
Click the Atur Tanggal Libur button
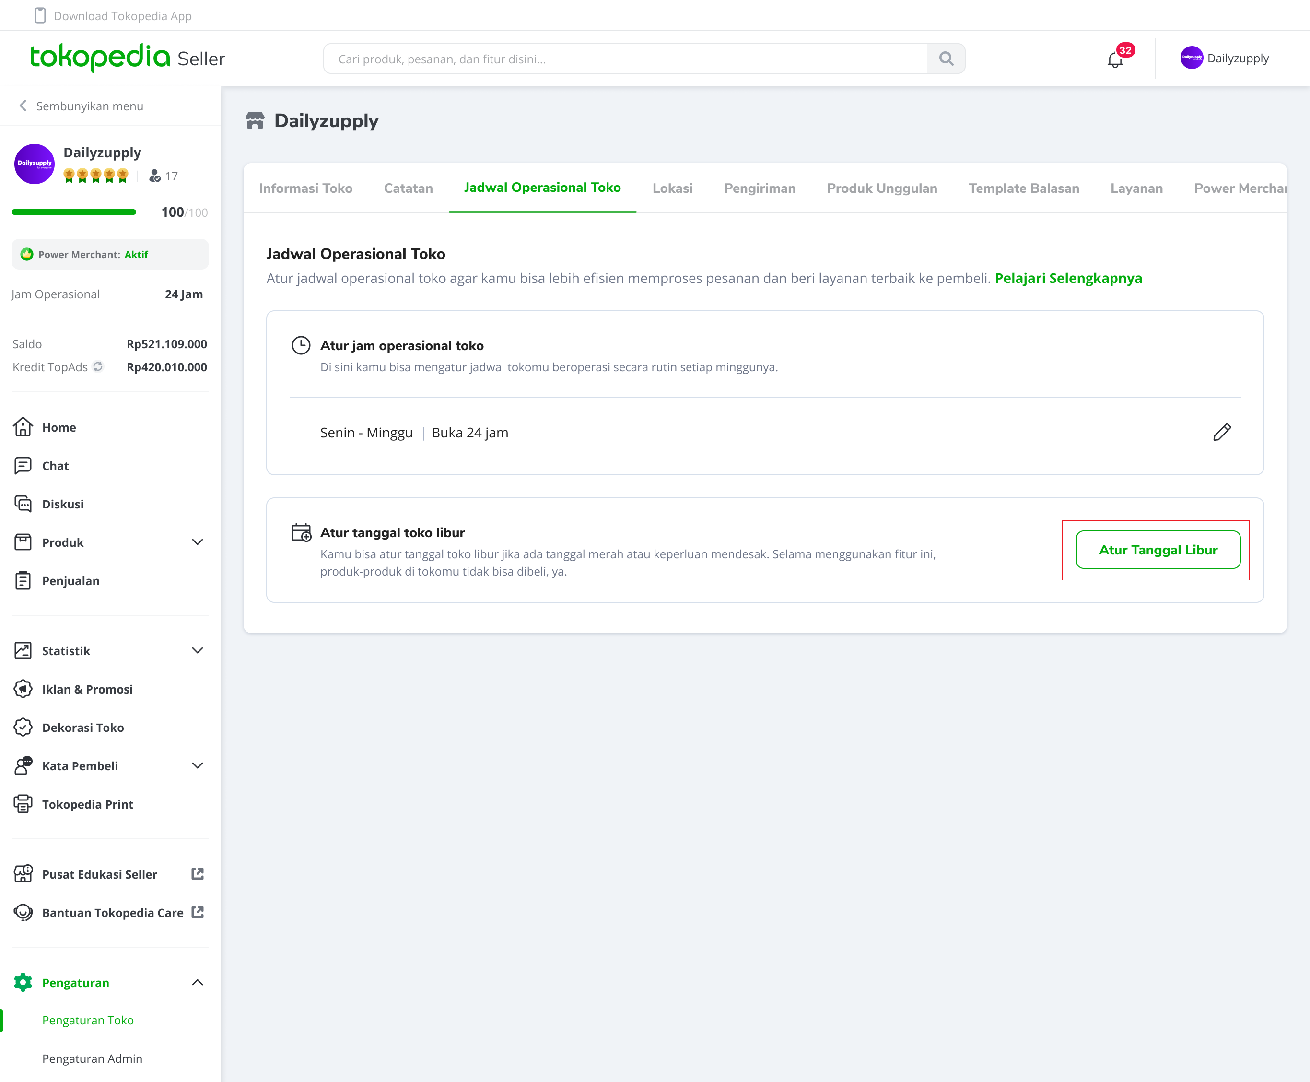[1158, 550]
